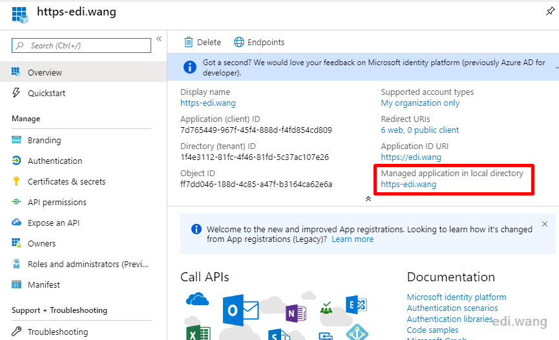Open the 6 web, 0 public client link

tap(419, 130)
